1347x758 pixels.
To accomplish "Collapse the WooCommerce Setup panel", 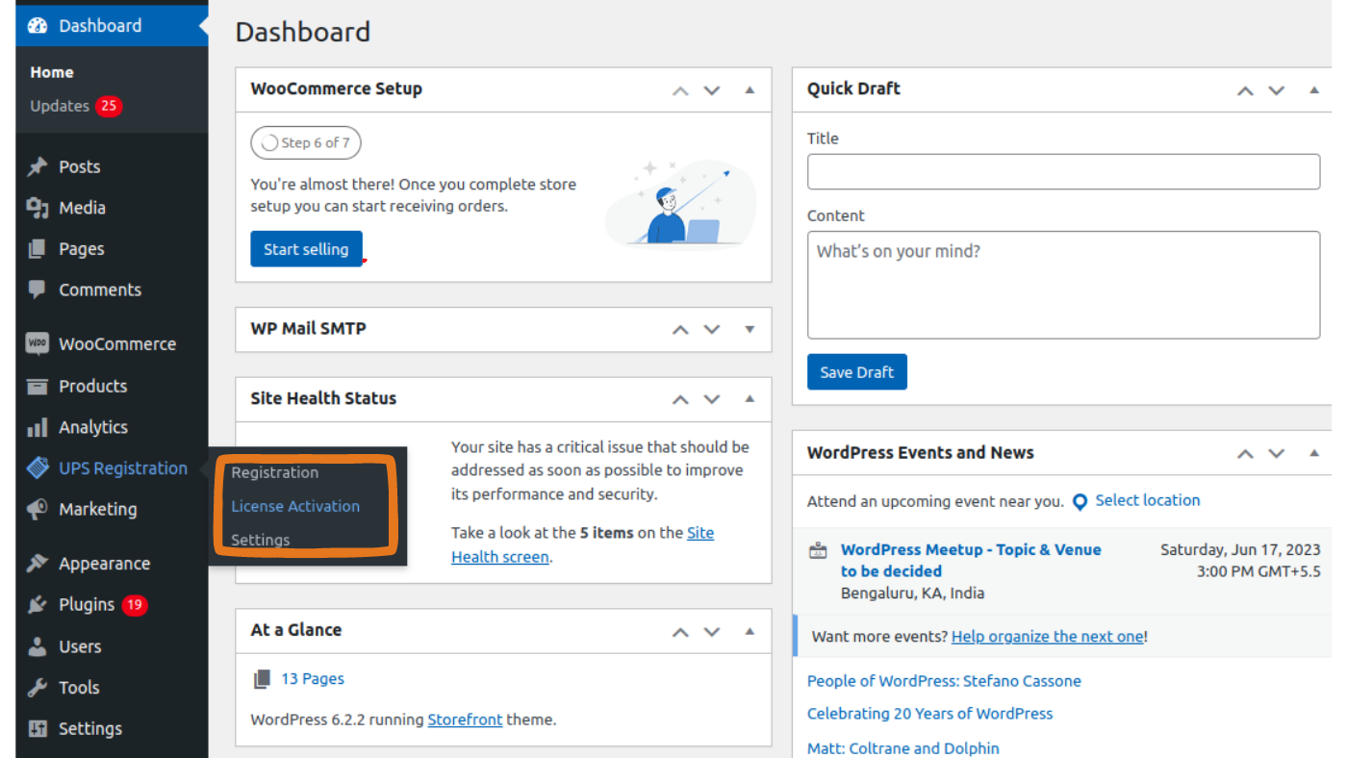I will click(750, 89).
